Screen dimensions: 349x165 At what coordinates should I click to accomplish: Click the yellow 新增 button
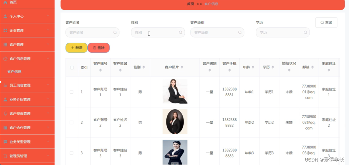pos(77,48)
